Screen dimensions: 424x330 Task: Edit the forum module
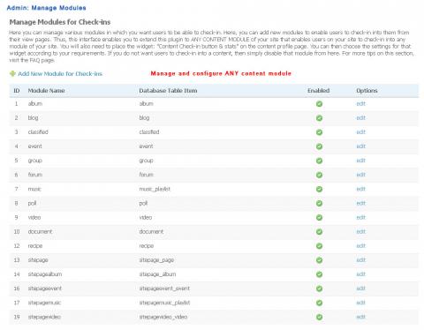click(360, 175)
